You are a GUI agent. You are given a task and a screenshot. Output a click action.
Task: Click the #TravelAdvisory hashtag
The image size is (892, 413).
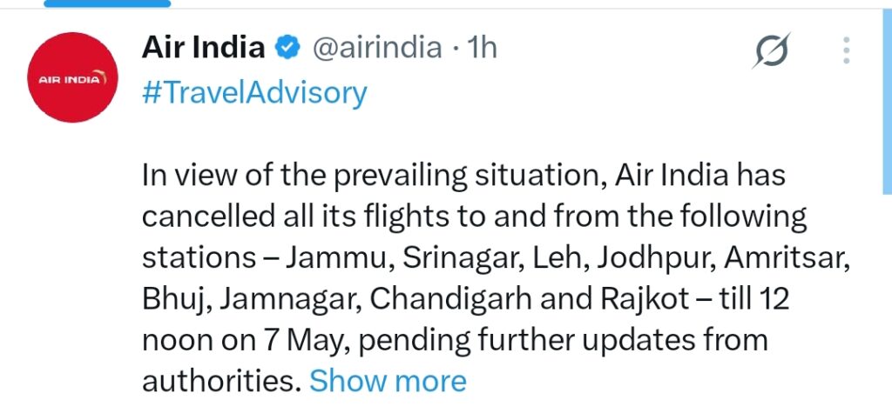253,92
